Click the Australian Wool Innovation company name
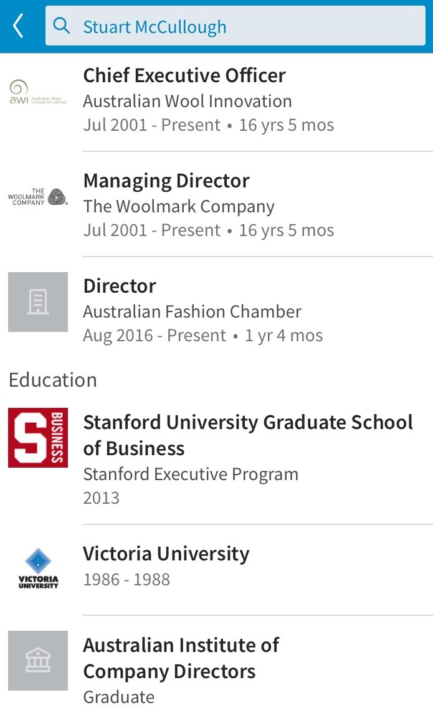This screenshot has height=713, width=433. pyautogui.click(x=188, y=101)
